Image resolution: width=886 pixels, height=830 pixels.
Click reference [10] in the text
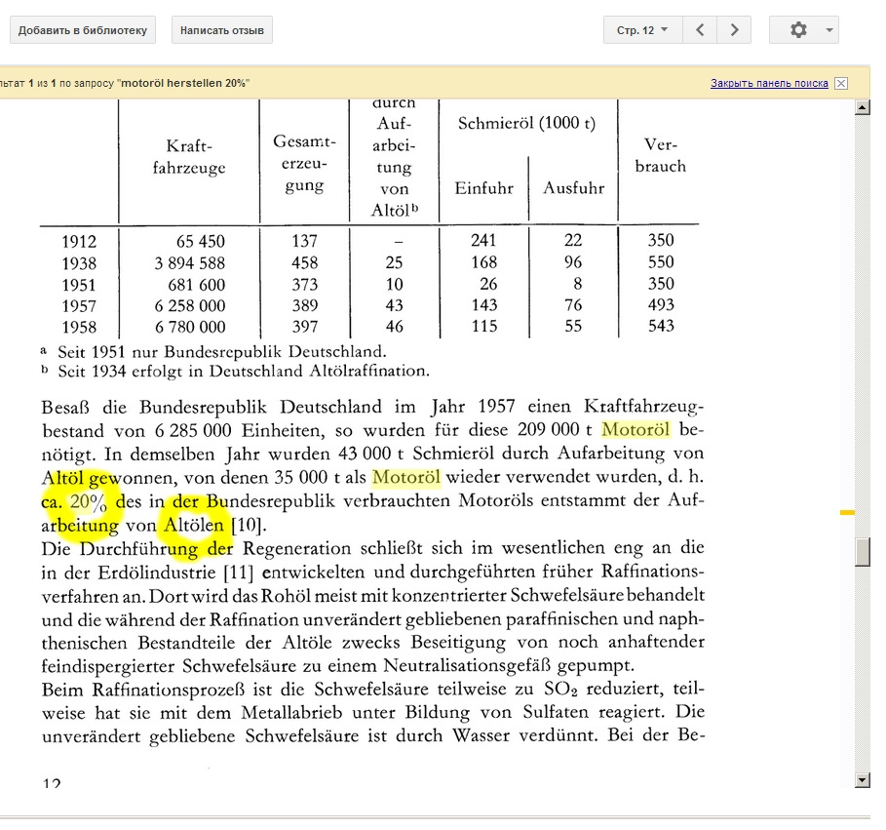[247, 526]
